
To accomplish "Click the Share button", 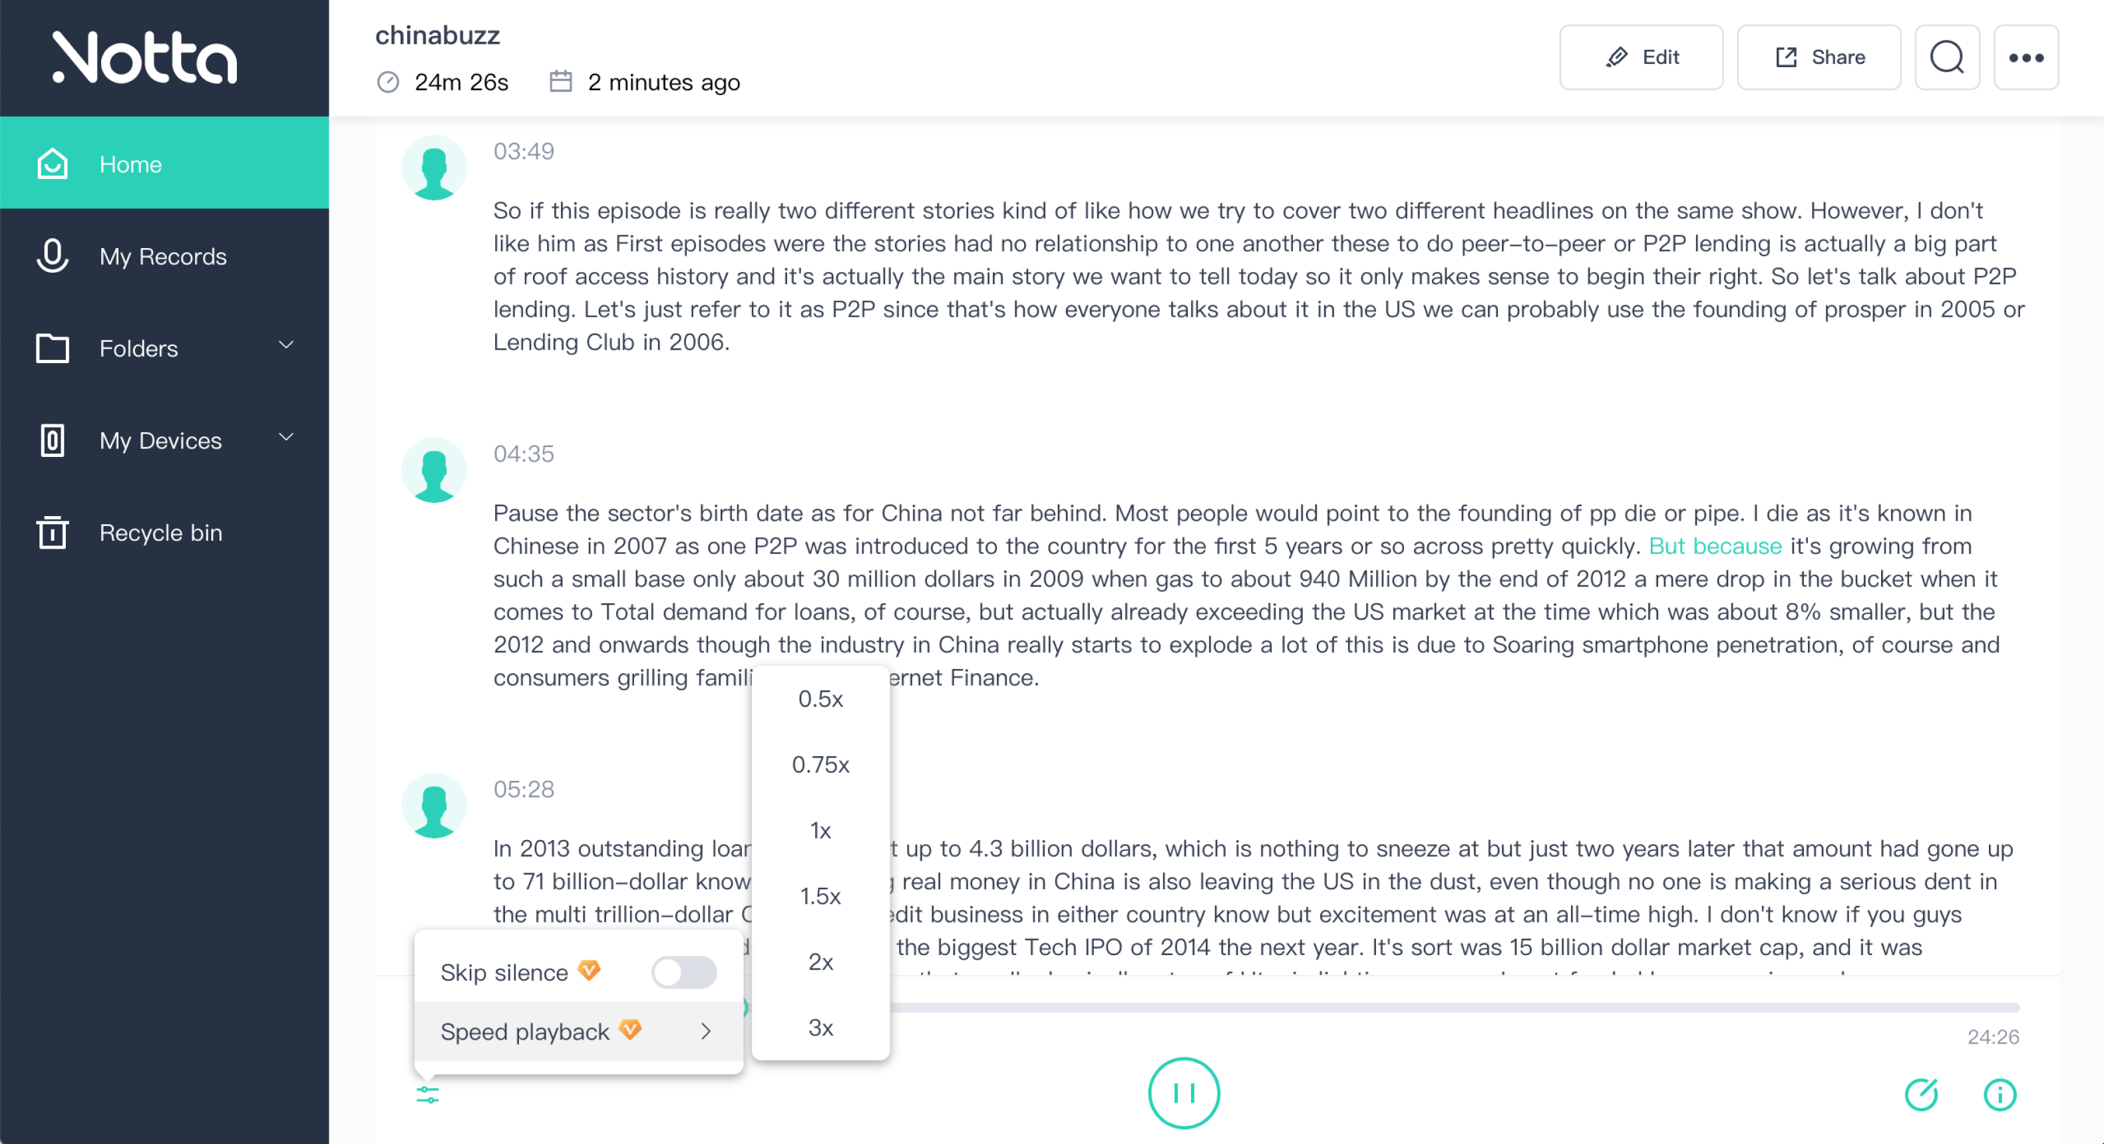I will click(1818, 57).
